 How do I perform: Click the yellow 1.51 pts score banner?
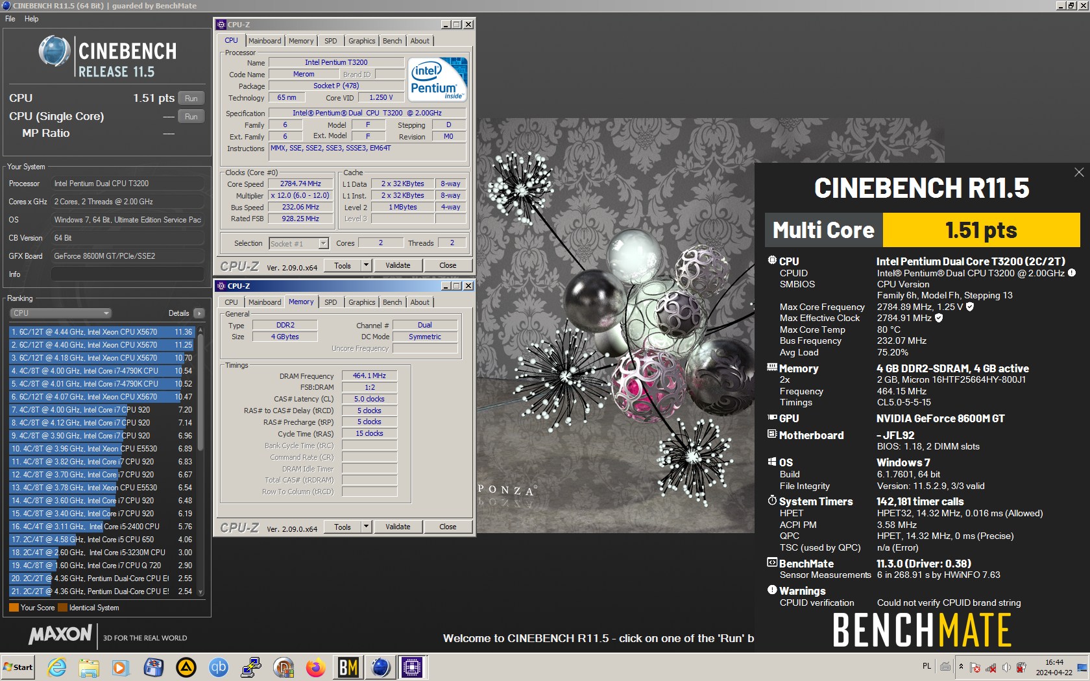981,230
